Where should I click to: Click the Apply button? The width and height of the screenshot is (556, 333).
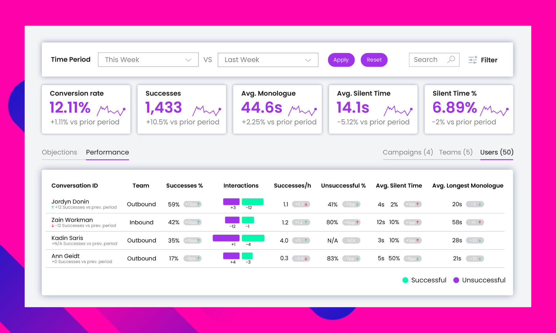pos(341,60)
